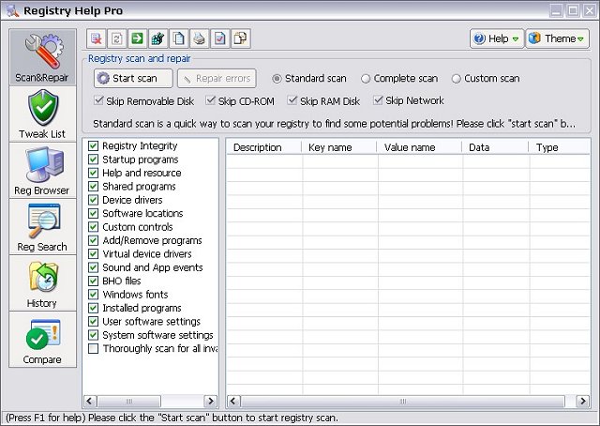600x426 pixels.
Task: Click the Description column header
Action: click(x=263, y=147)
